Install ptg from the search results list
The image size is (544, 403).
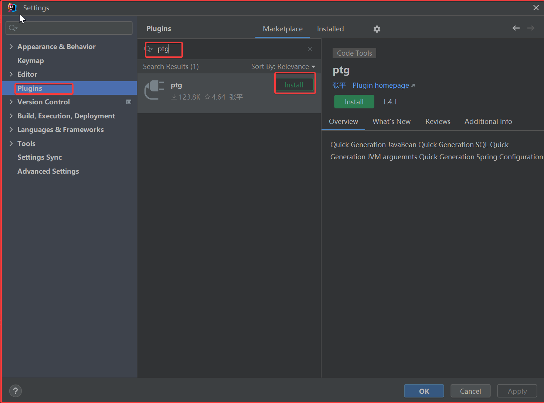pyautogui.click(x=294, y=85)
